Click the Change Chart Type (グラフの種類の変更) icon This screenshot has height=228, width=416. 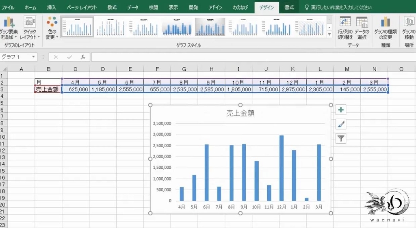[x=385, y=28]
